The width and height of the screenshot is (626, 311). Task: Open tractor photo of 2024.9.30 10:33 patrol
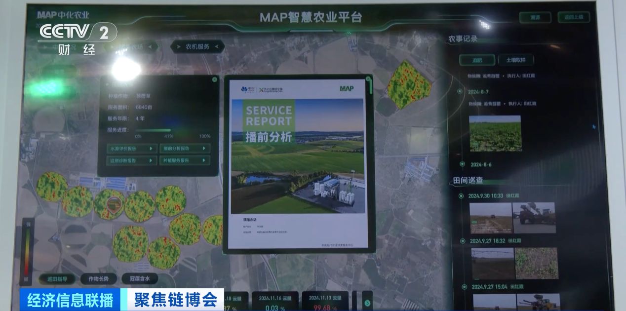534,218
